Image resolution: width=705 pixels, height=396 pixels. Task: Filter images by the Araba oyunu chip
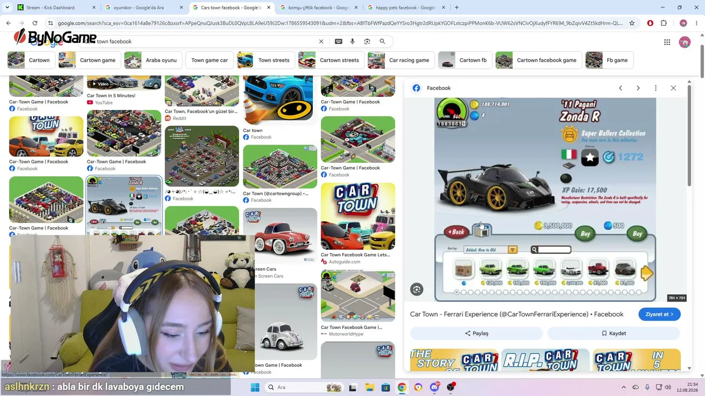coord(153,60)
